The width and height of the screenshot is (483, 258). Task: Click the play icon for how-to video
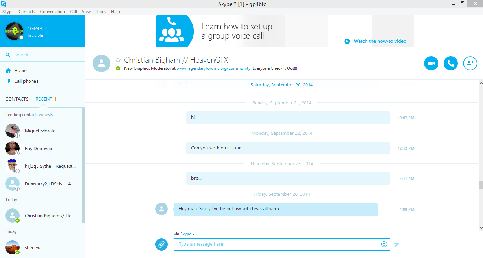pos(347,41)
